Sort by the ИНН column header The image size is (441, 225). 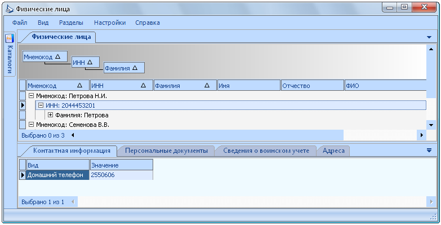coord(122,85)
